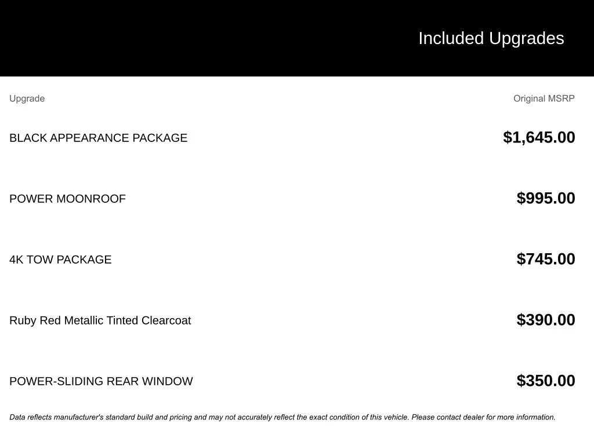Select POWER-SLIDING REAR WINDOW upgrade
This screenshot has height=445, width=594.
pos(101,381)
